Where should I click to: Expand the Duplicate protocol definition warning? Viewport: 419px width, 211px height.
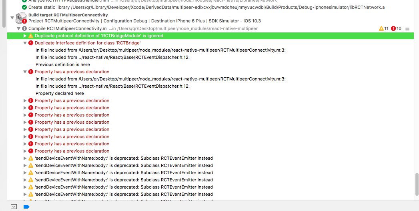click(x=25, y=36)
